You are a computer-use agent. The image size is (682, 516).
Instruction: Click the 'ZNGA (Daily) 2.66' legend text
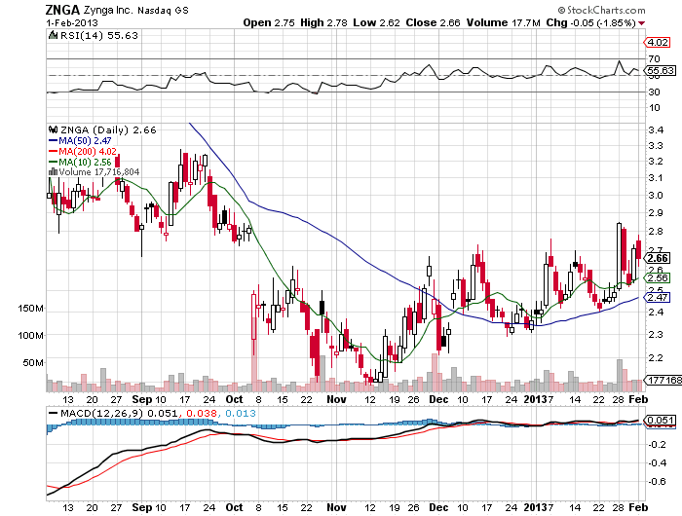(x=108, y=129)
